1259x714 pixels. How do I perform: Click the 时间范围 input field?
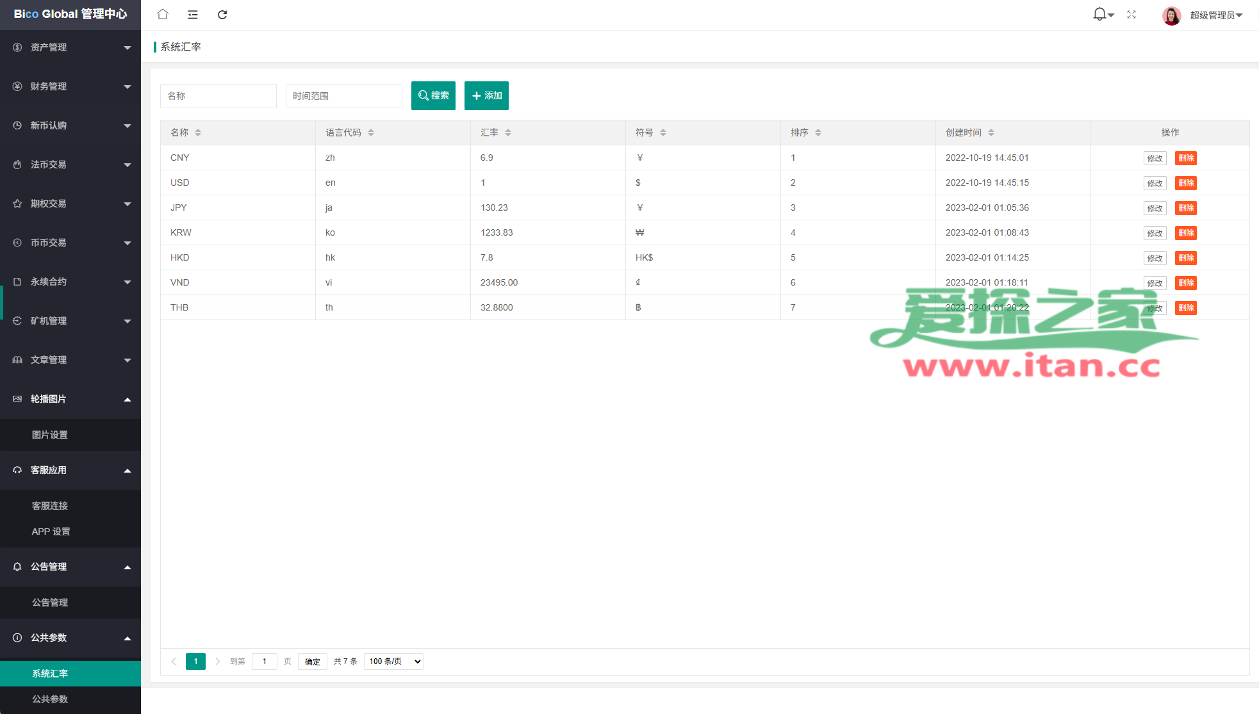(343, 96)
